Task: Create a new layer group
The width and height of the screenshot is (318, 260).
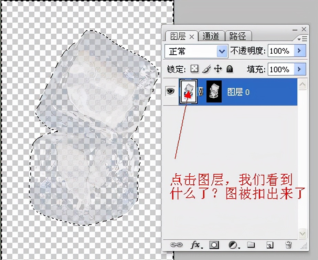Action: pos(252,245)
